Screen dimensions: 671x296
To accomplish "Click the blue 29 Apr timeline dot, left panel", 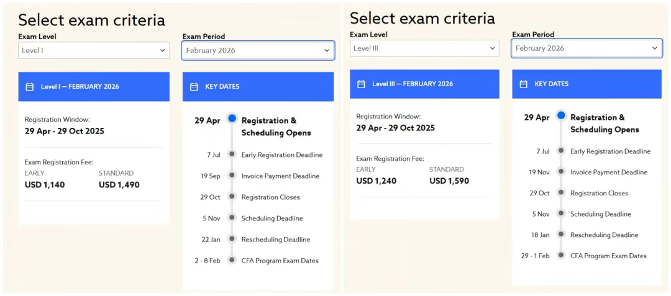I will (232, 119).
